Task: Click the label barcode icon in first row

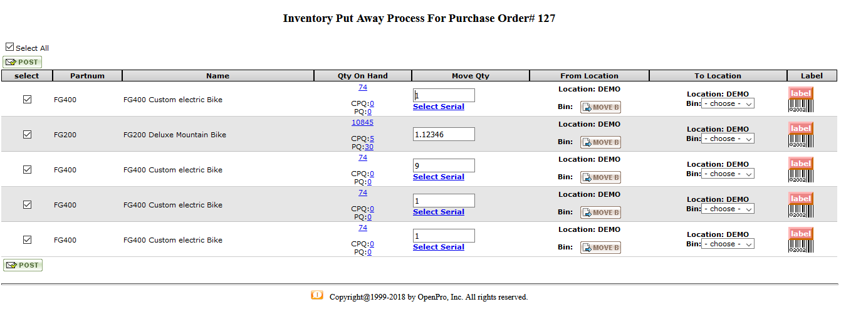Action: pyautogui.click(x=800, y=100)
